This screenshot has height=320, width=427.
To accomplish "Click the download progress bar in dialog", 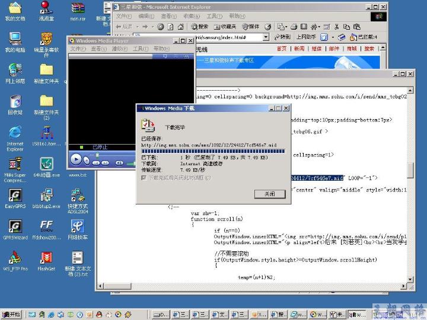I will point(213,151).
